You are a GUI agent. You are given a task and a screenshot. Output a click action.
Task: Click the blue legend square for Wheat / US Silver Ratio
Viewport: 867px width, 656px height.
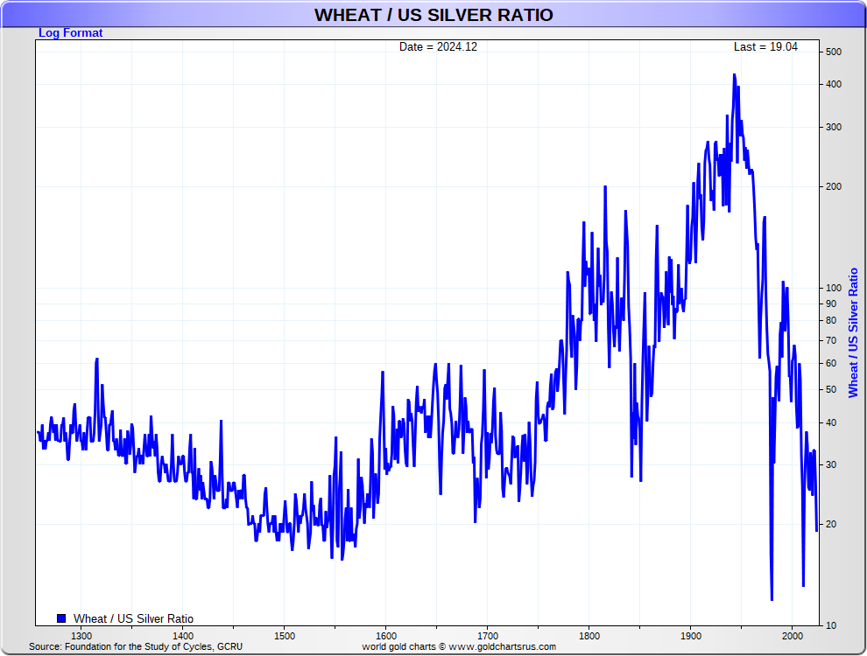61,618
